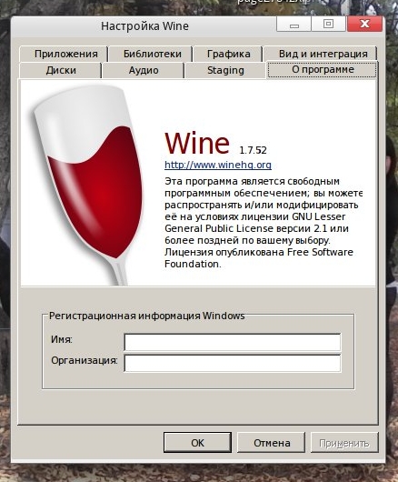The image size is (398, 482).
Task: Maximize the Настройка Wine window
Action: click(328, 24)
